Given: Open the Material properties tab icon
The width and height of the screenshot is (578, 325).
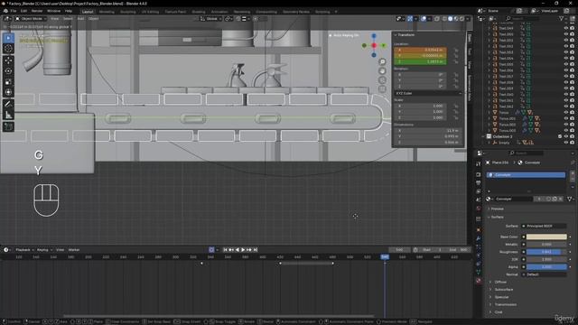Looking at the screenshot, I should click(x=479, y=281).
